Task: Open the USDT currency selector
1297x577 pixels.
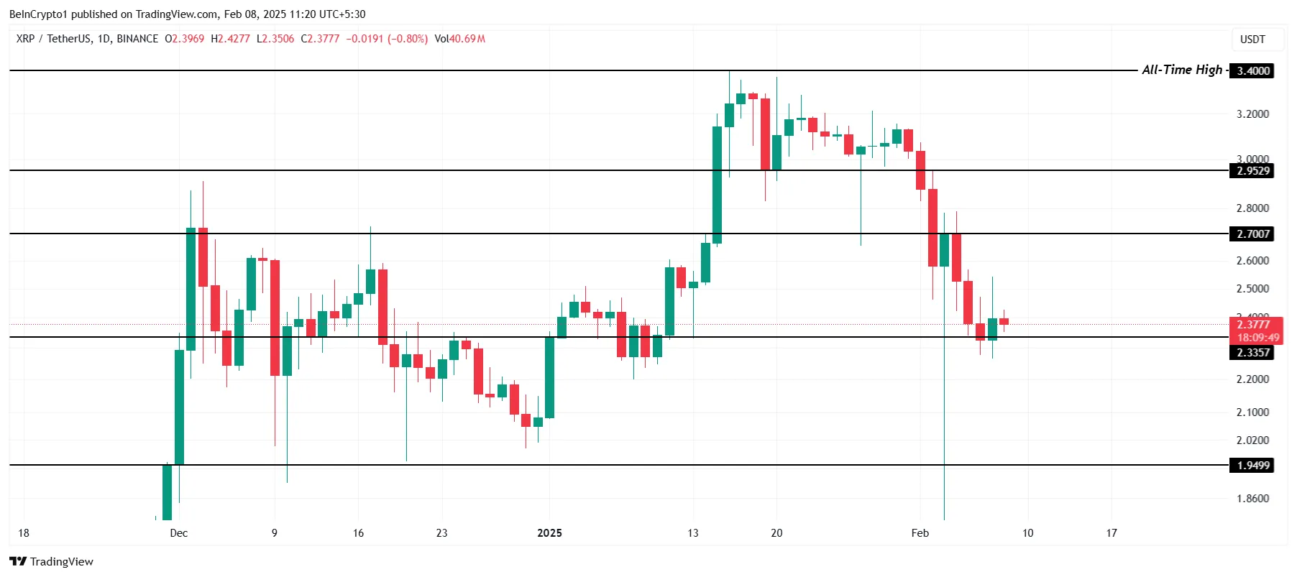Action: (x=1252, y=40)
